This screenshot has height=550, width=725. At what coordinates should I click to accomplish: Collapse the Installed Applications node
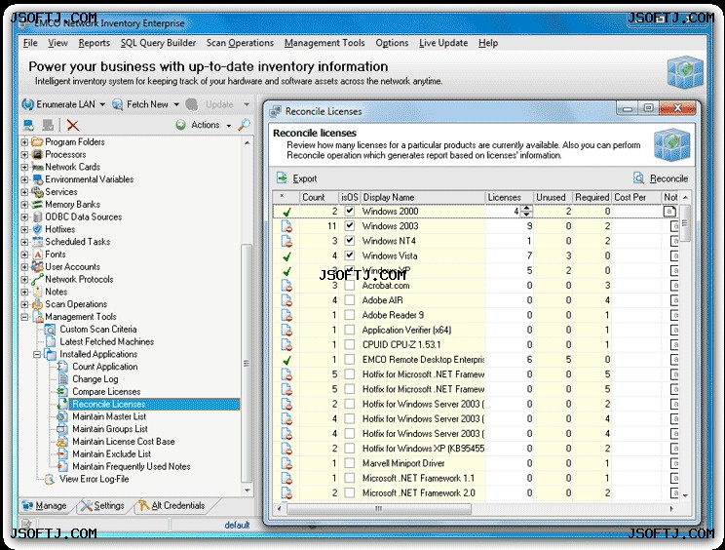click(37, 354)
